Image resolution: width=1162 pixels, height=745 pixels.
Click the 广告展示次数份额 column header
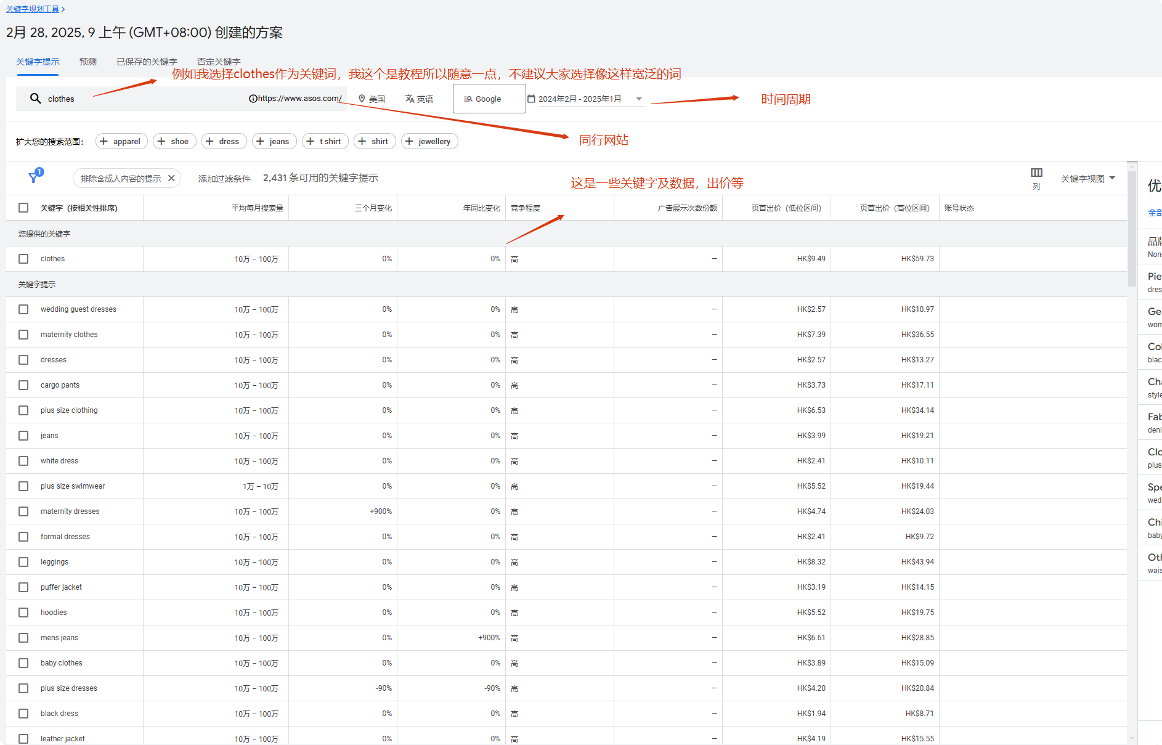(687, 208)
